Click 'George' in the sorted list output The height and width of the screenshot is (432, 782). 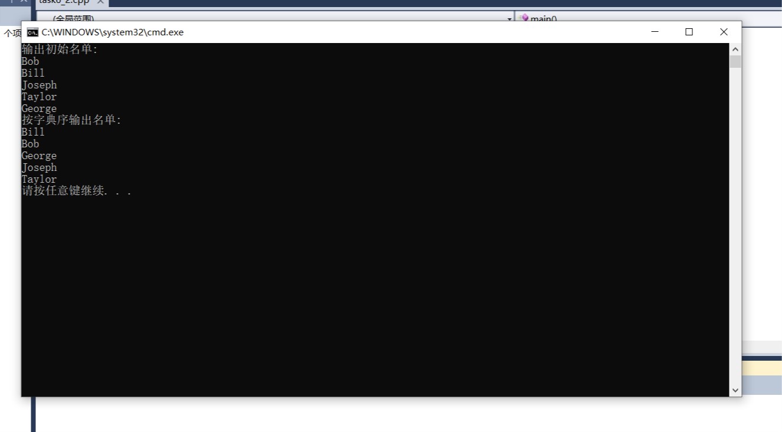[39, 156]
